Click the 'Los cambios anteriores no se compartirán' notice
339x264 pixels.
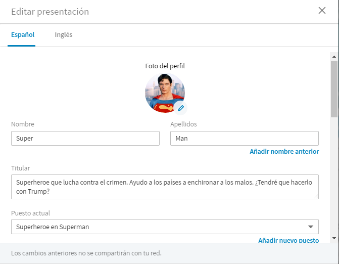[x=86, y=253]
